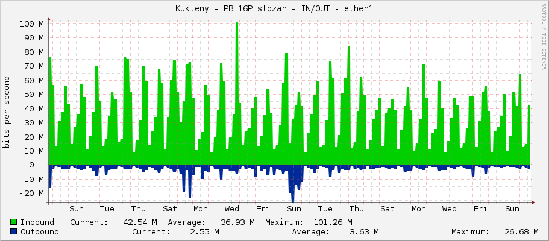
Task: Select the outbound maximum value 26.68 M
Action: point(521,231)
